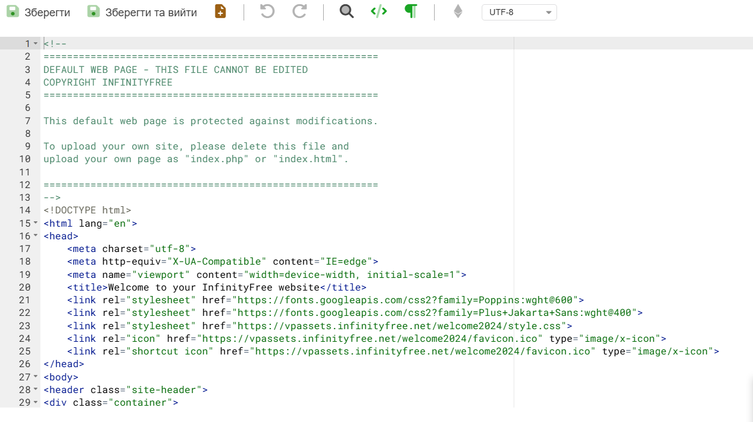Click the header class="site-header" line

(x=125, y=390)
